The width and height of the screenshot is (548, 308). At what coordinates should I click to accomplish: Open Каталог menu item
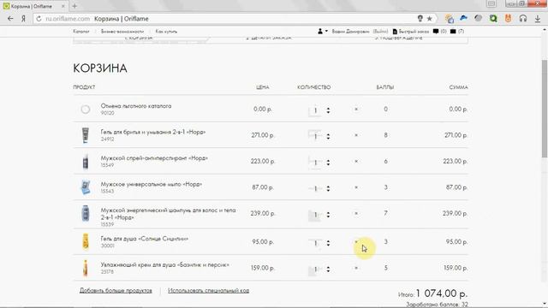tap(81, 32)
